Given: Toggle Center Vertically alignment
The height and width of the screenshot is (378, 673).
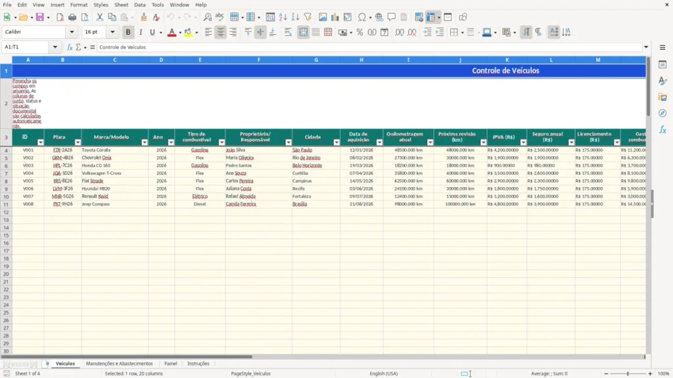Looking at the screenshot, I should coord(260,32).
